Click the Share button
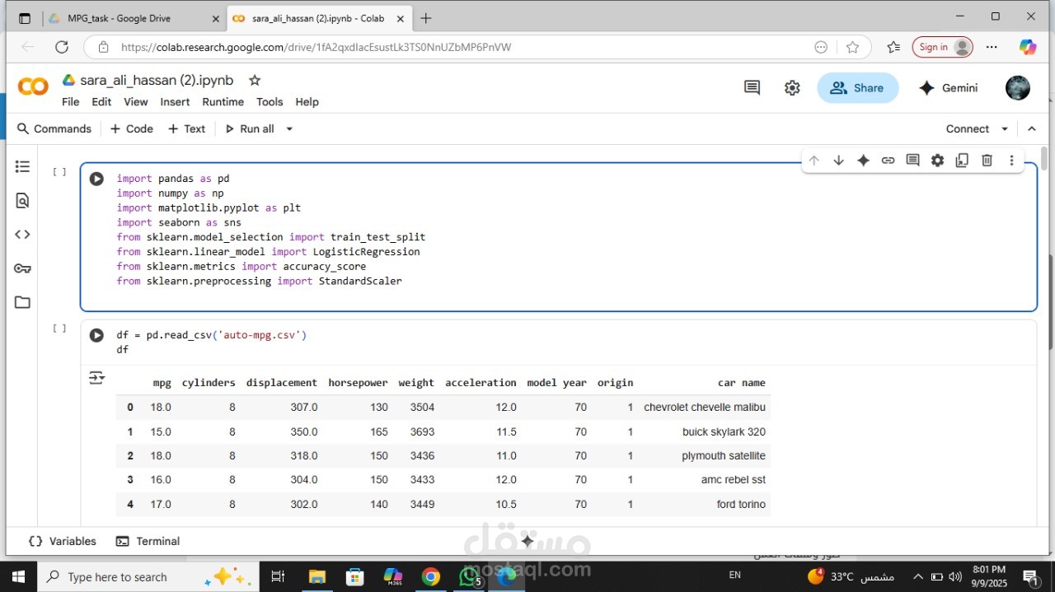This screenshot has width=1055, height=592. 857,88
